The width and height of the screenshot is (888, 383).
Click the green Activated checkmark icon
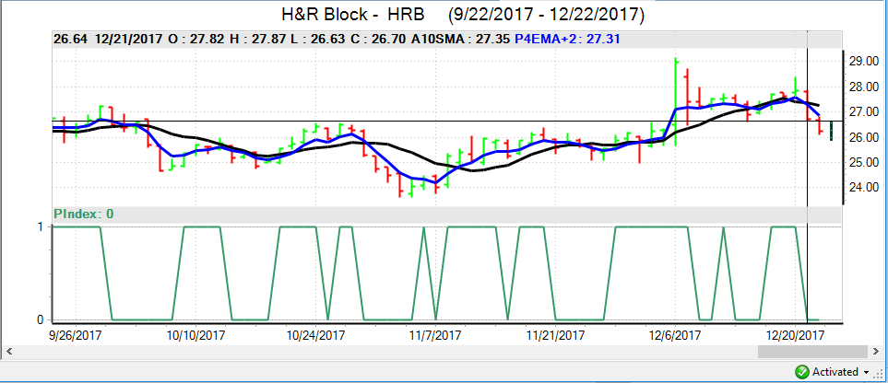[x=802, y=372]
